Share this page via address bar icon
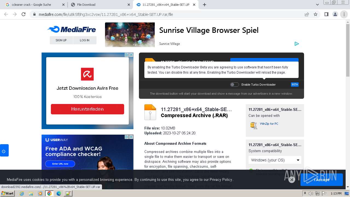Screen dimensions: 350x197 click(307, 14)
